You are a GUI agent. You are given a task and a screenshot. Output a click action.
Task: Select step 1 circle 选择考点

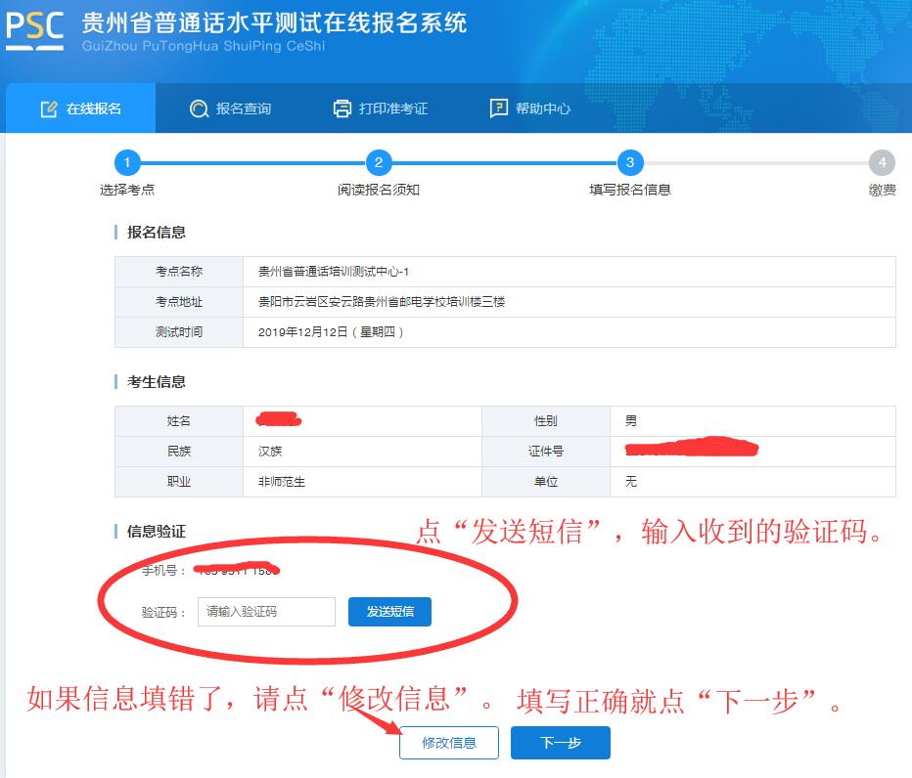(127, 163)
